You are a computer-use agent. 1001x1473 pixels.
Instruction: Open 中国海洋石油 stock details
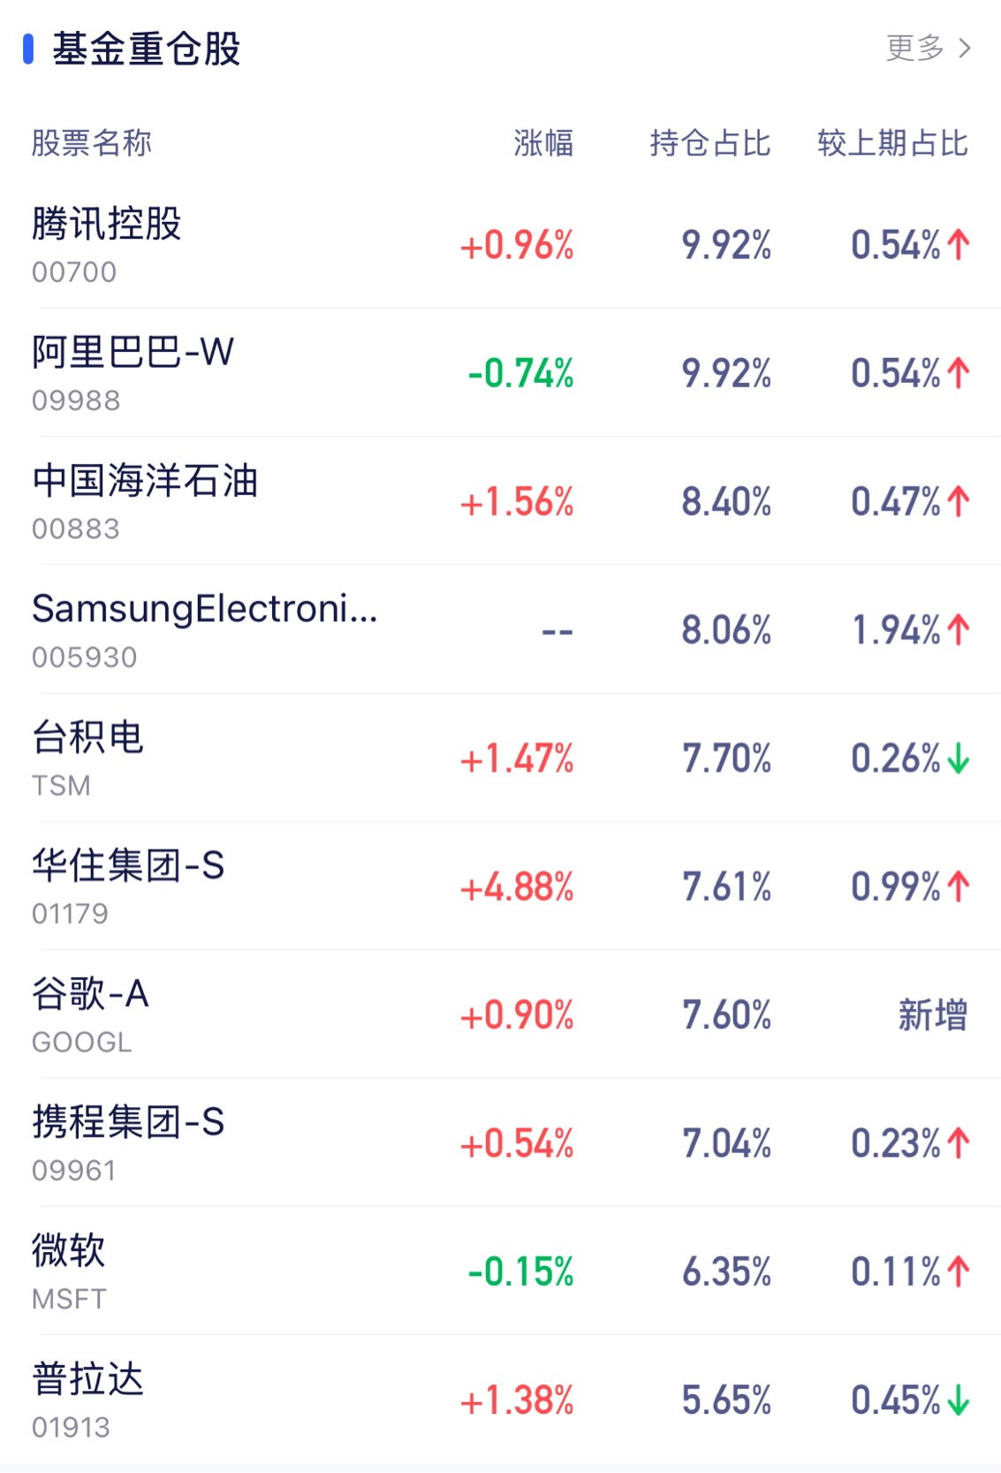coord(145,482)
